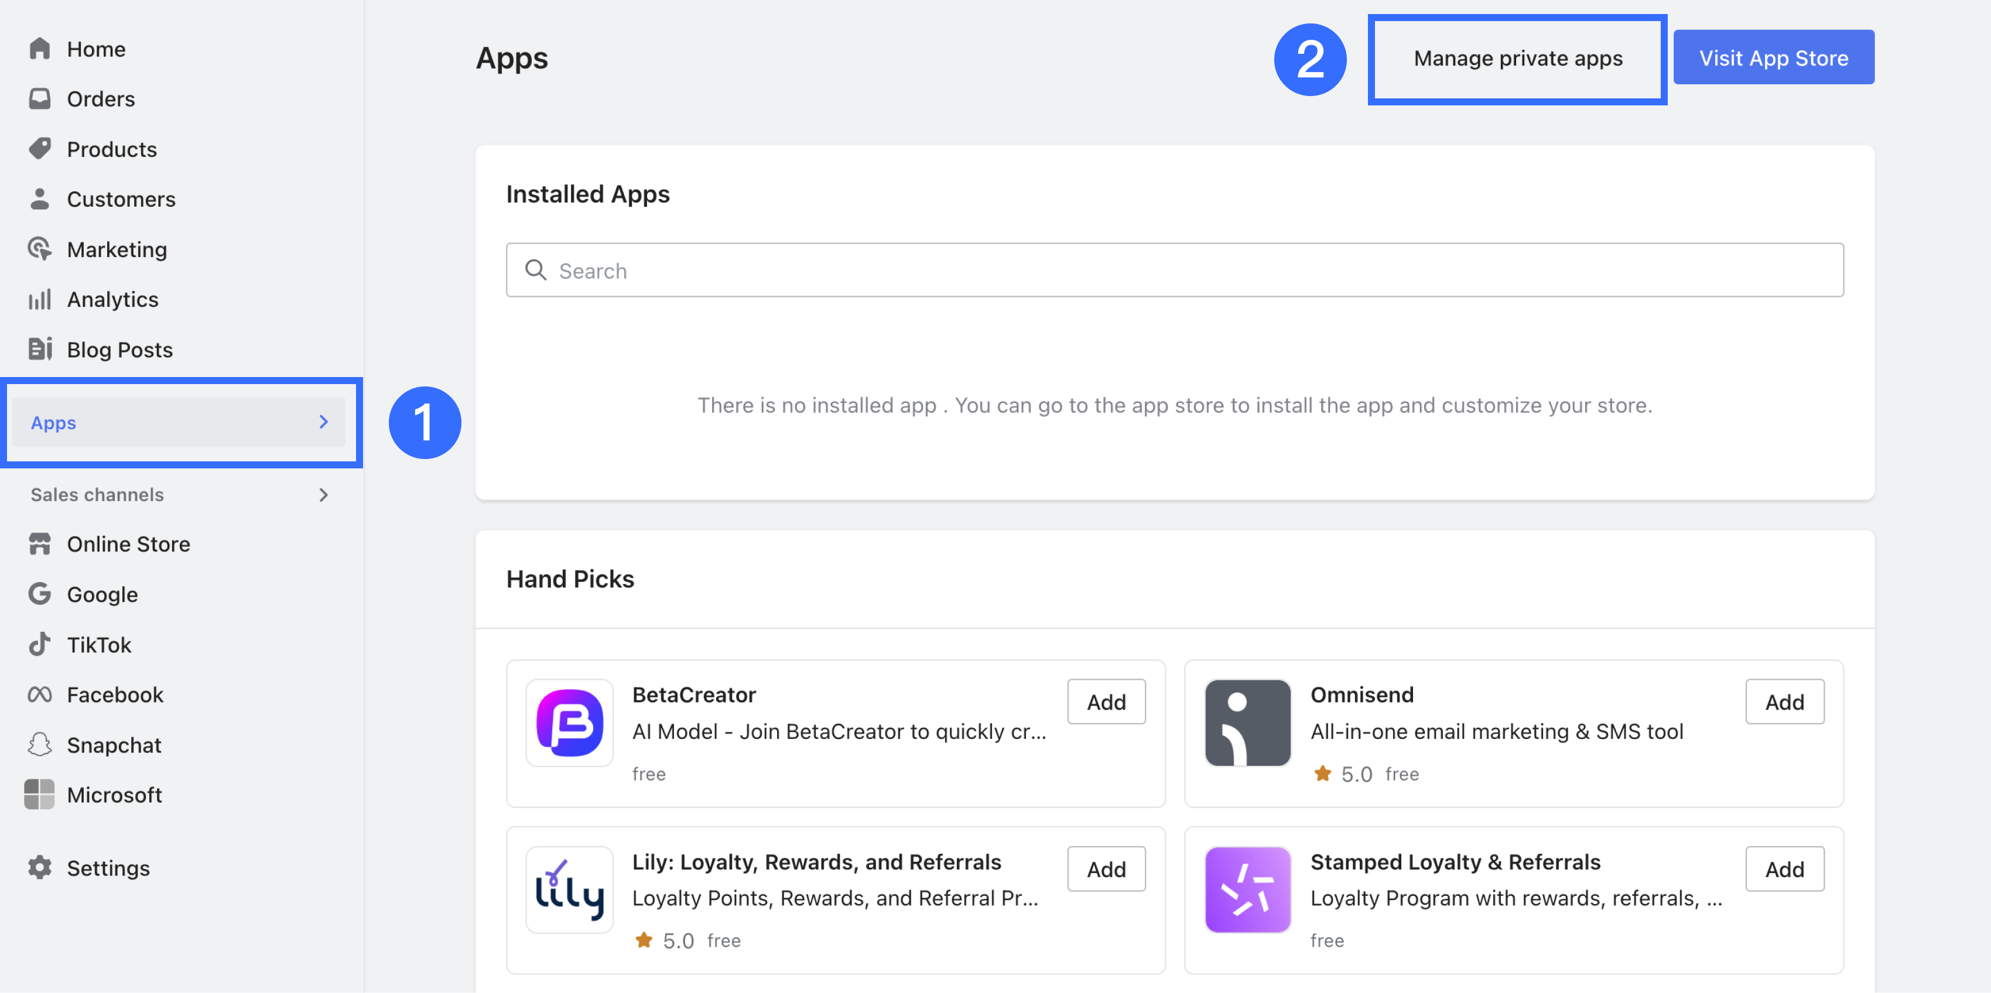Add the Omnisend app
Viewport: 1991px width, 993px height.
tap(1784, 701)
